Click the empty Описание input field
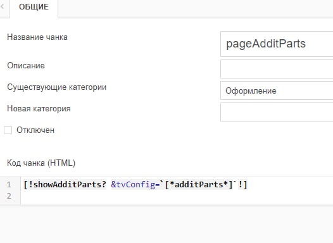Image resolution: width=333 pixels, height=243 pixels. [277, 69]
